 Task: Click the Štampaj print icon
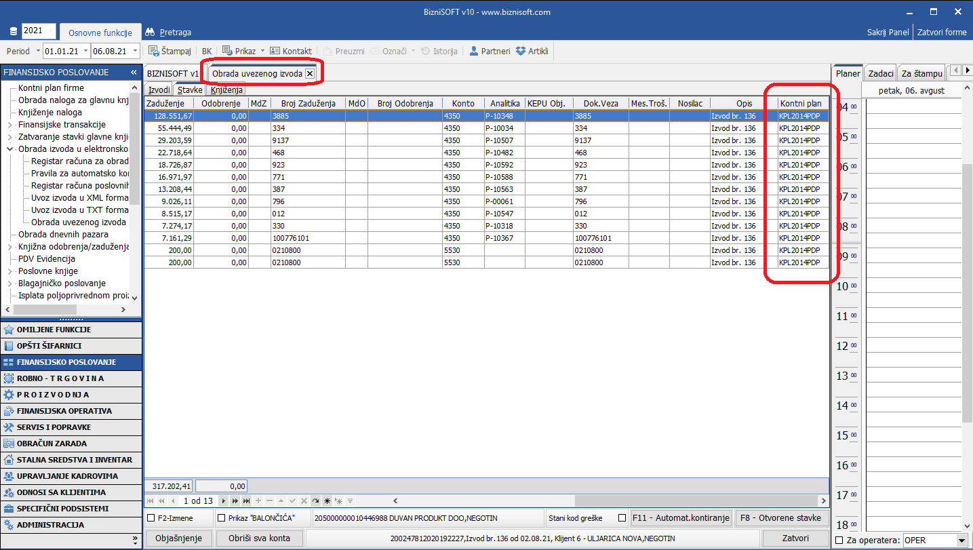click(x=154, y=51)
